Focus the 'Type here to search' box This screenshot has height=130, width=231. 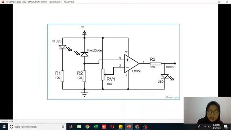(x=37, y=127)
